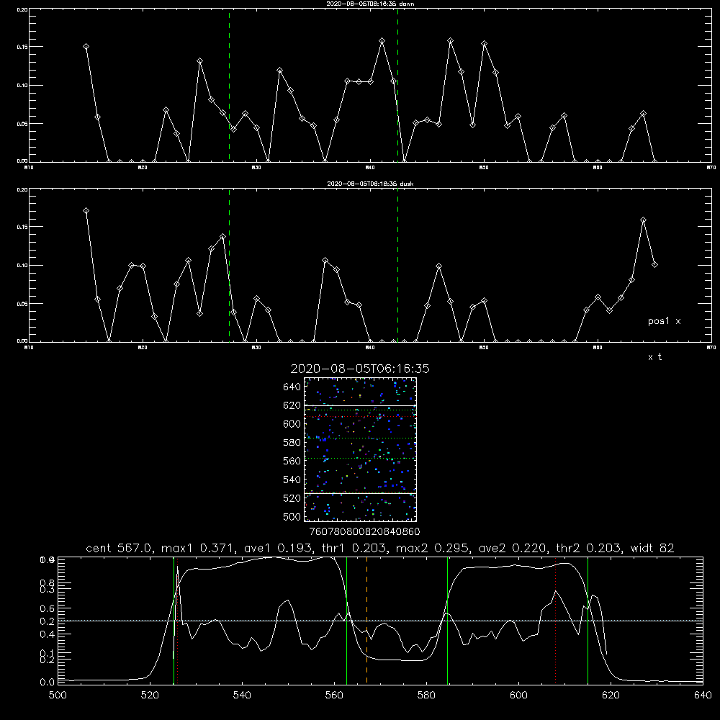Click y-axis label 0.15 of the dawn plot
The height and width of the screenshot is (720, 720).
(22, 47)
